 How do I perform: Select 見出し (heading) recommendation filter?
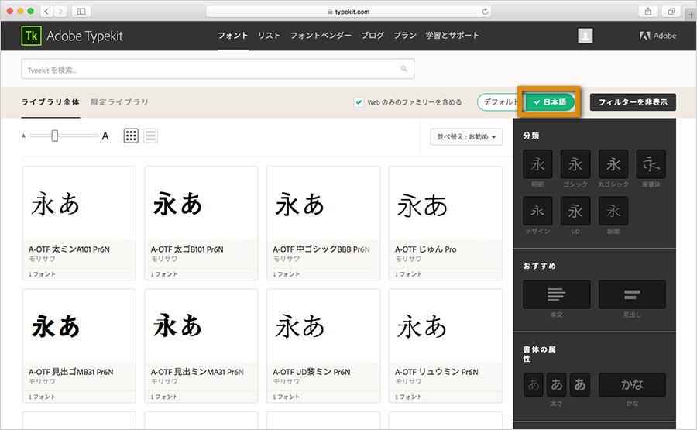632,294
